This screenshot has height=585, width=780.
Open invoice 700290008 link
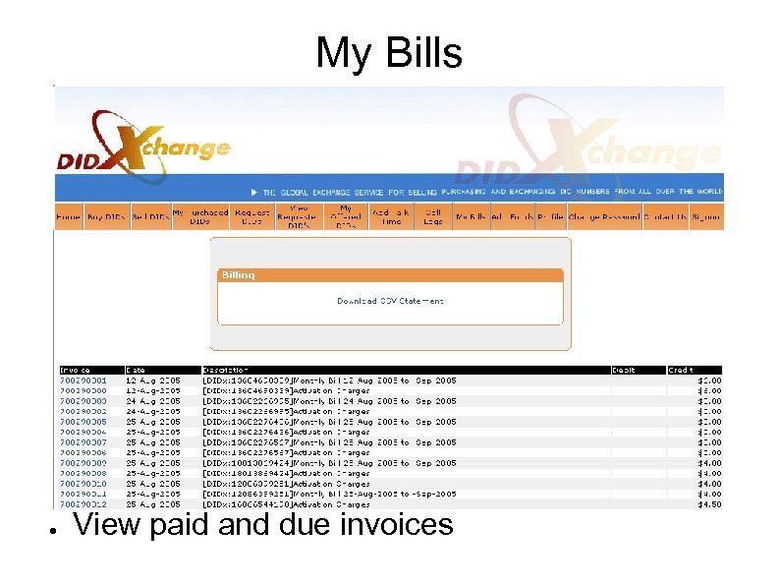pos(84,474)
